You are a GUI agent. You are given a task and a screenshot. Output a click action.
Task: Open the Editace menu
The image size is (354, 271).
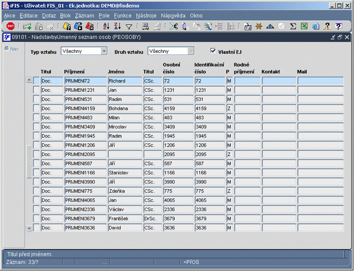(29, 16)
